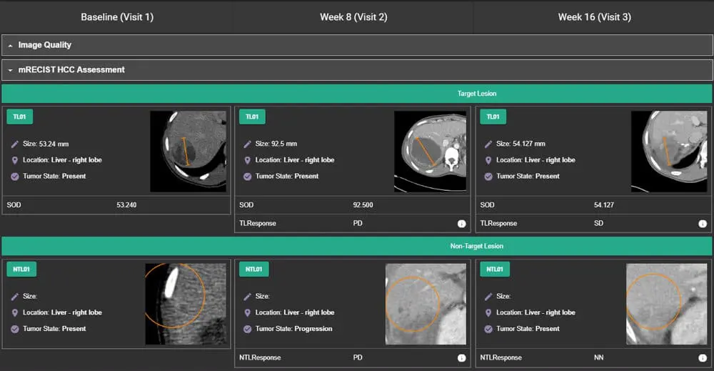This screenshot has height=371, width=714.
Task: Expand the Image Quality section
Action: tap(44, 45)
